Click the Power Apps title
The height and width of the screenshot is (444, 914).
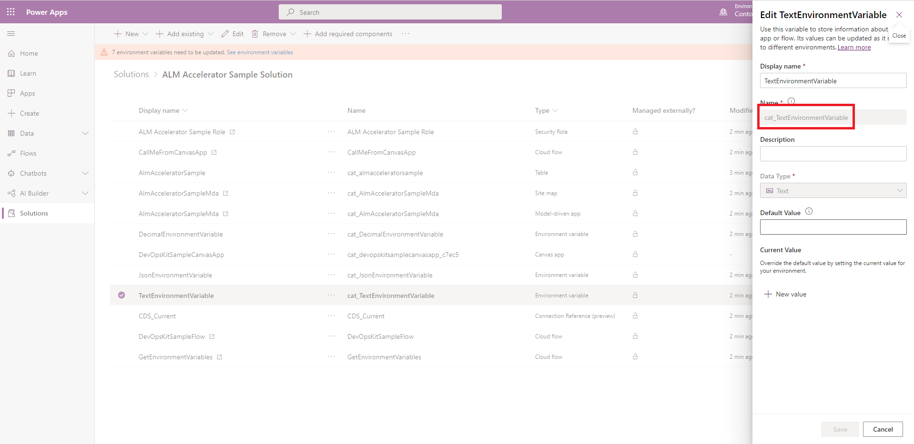pyautogui.click(x=47, y=12)
